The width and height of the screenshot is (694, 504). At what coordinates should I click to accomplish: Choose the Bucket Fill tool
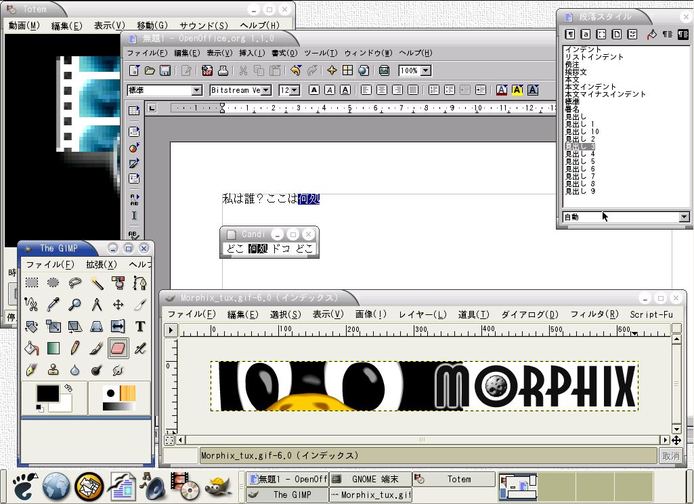(x=31, y=348)
